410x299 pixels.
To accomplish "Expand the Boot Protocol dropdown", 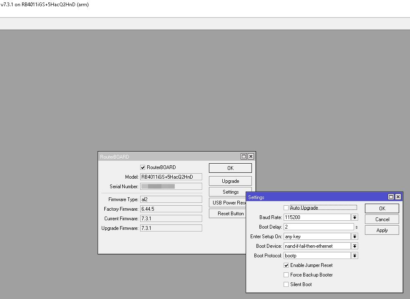I will tap(355, 256).
